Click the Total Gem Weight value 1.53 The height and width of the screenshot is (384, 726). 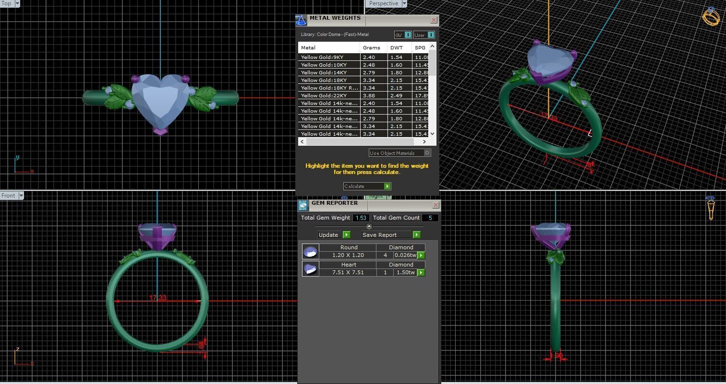coord(361,218)
